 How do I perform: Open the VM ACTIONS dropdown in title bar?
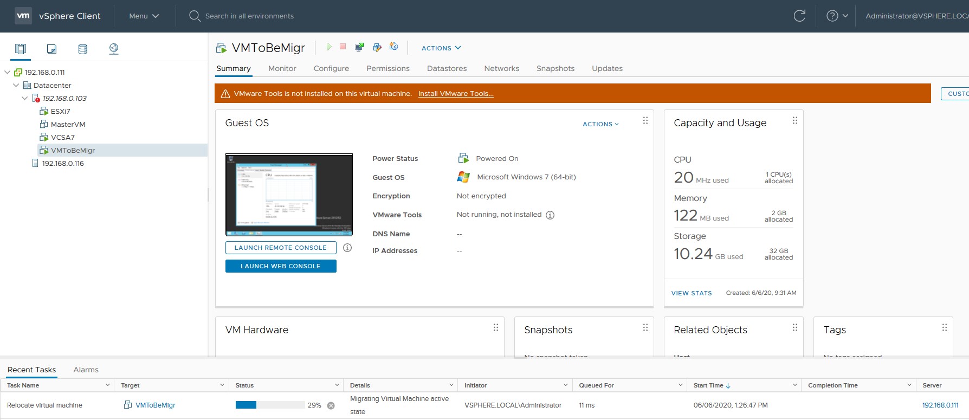(441, 48)
